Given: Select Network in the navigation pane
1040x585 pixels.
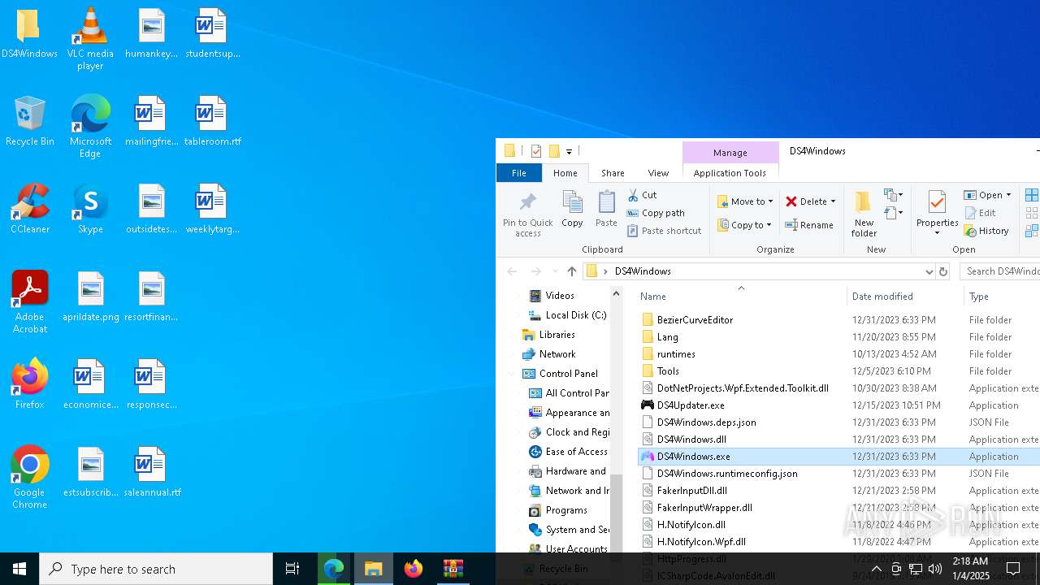Looking at the screenshot, I should pyautogui.click(x=549, y=354).
